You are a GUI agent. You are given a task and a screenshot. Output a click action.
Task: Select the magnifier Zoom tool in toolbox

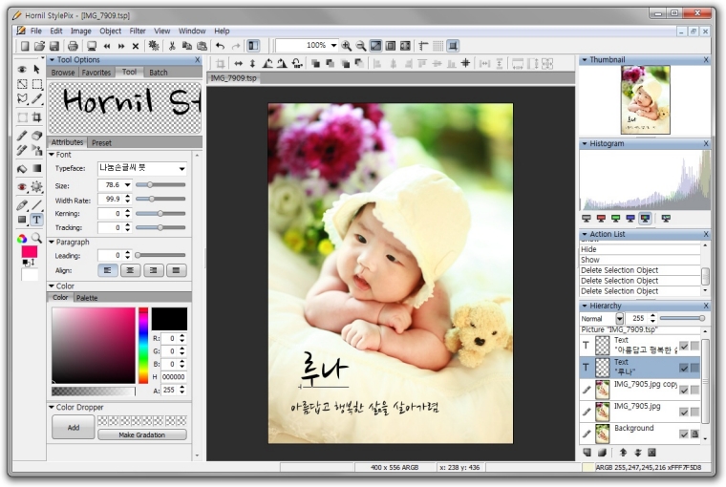click(36, 238)
